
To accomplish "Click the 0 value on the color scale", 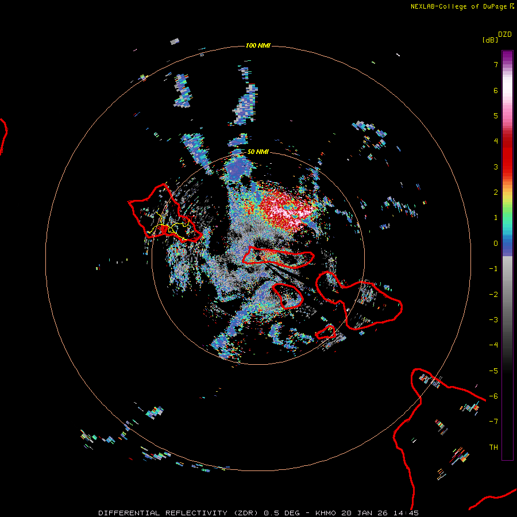I will (496, 244).
